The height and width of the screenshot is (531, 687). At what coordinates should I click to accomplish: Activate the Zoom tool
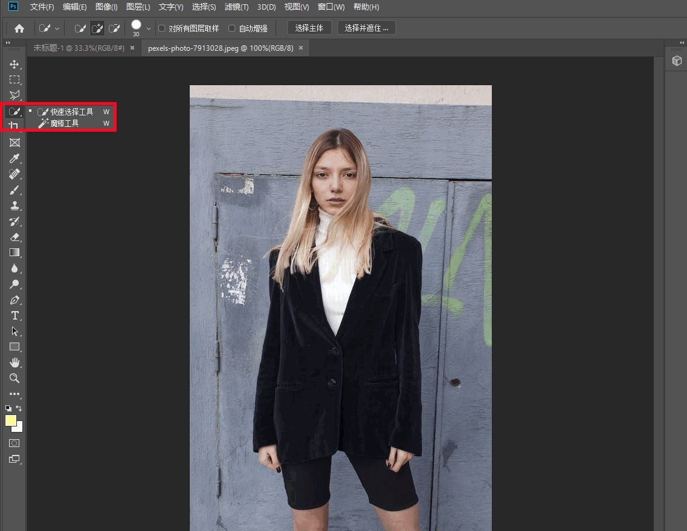15,378
